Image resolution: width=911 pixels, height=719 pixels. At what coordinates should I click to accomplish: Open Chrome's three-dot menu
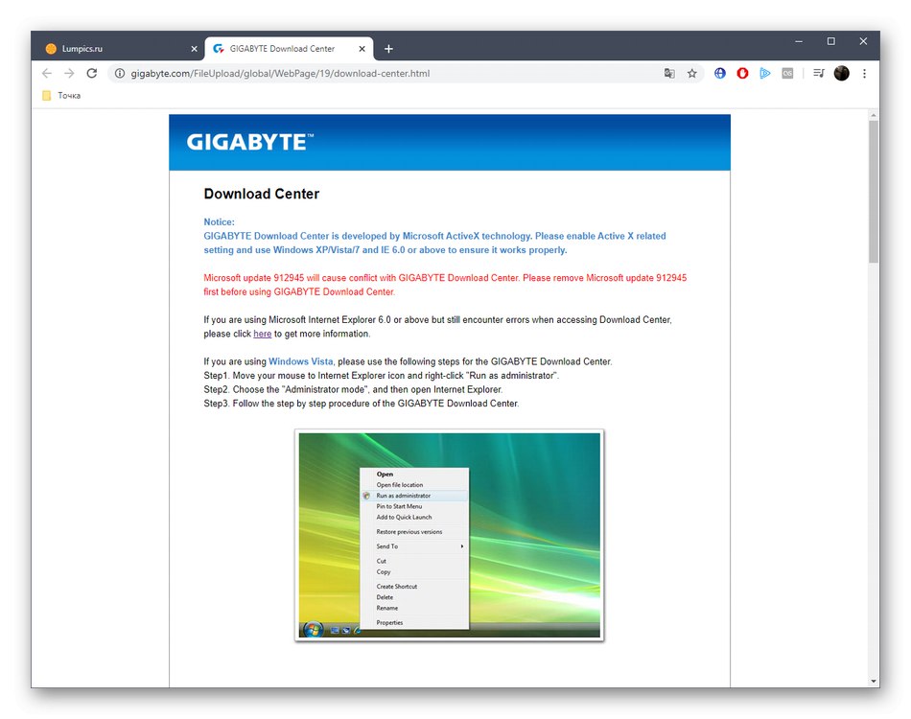coord(865,73)
